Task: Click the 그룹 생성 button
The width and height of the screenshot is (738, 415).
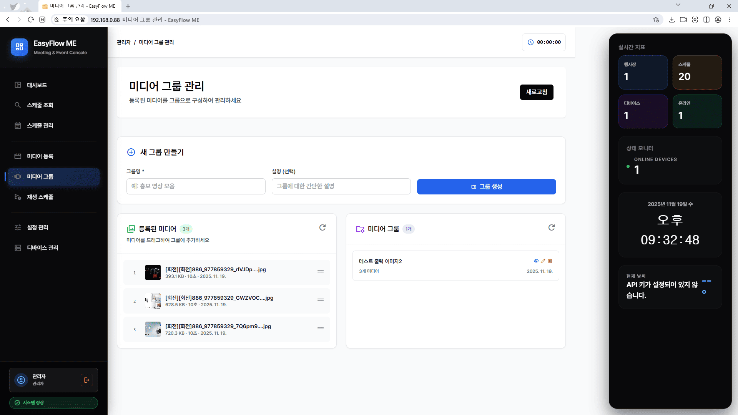Action: (x=486, y=186)
